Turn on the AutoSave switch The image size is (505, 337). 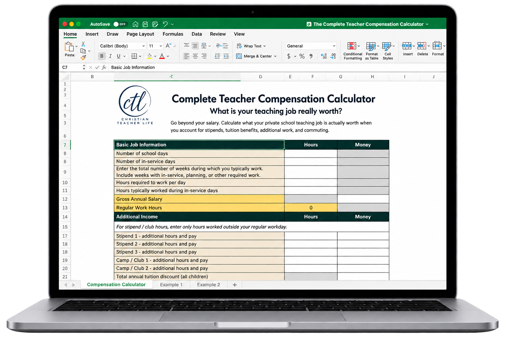coord(120,24)
